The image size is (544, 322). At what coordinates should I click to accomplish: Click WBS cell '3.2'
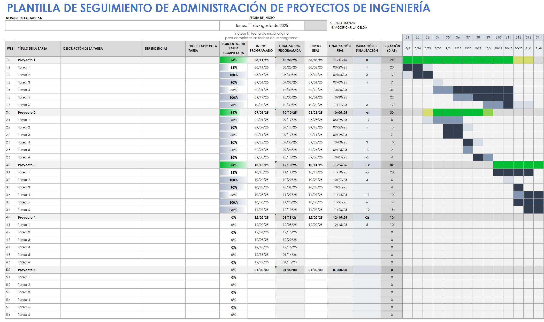click(10, 180)
